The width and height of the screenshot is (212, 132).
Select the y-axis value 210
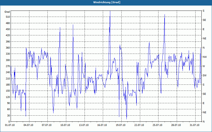click(8, 78)
